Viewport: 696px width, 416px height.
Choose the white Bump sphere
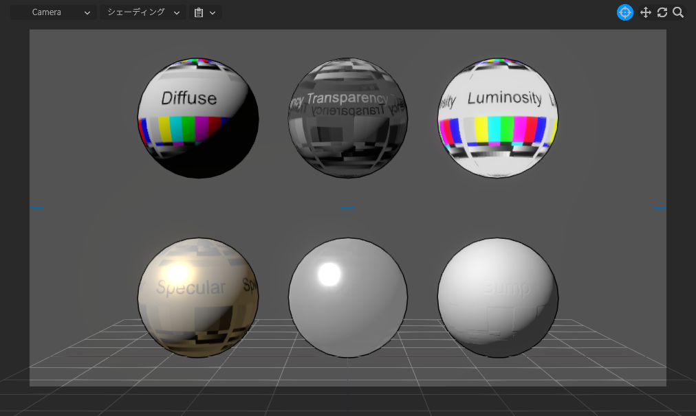[x=498, y=298]
